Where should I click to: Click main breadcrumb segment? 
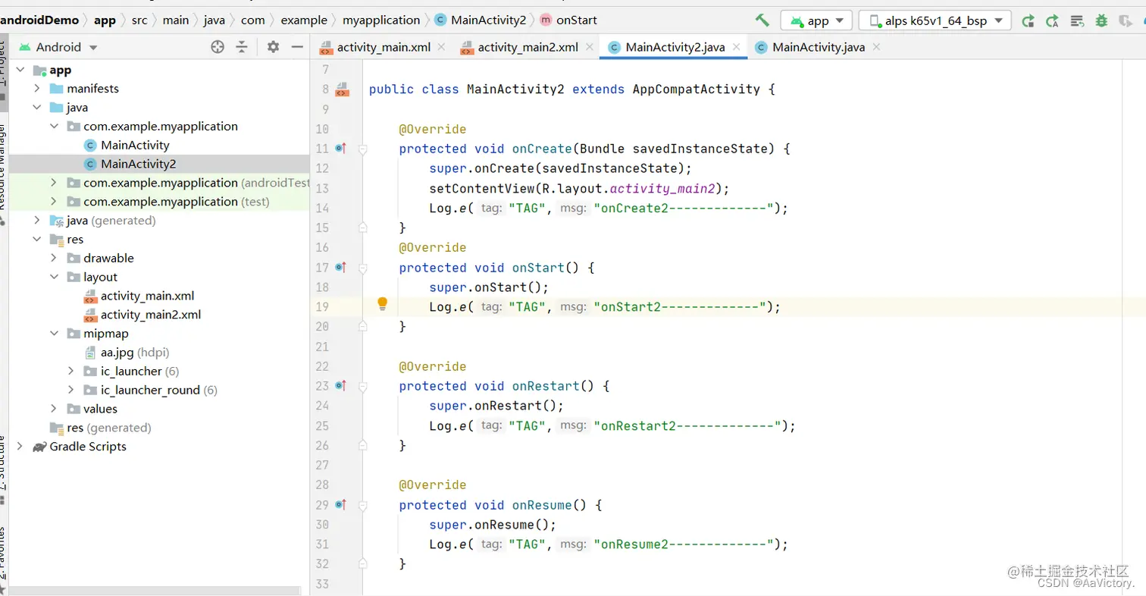176,20
